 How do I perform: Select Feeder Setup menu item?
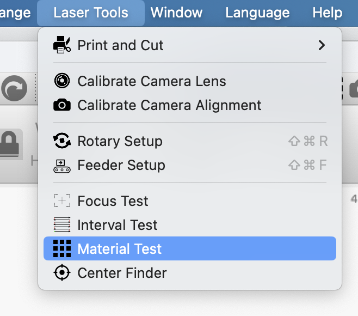pos(121,165)
